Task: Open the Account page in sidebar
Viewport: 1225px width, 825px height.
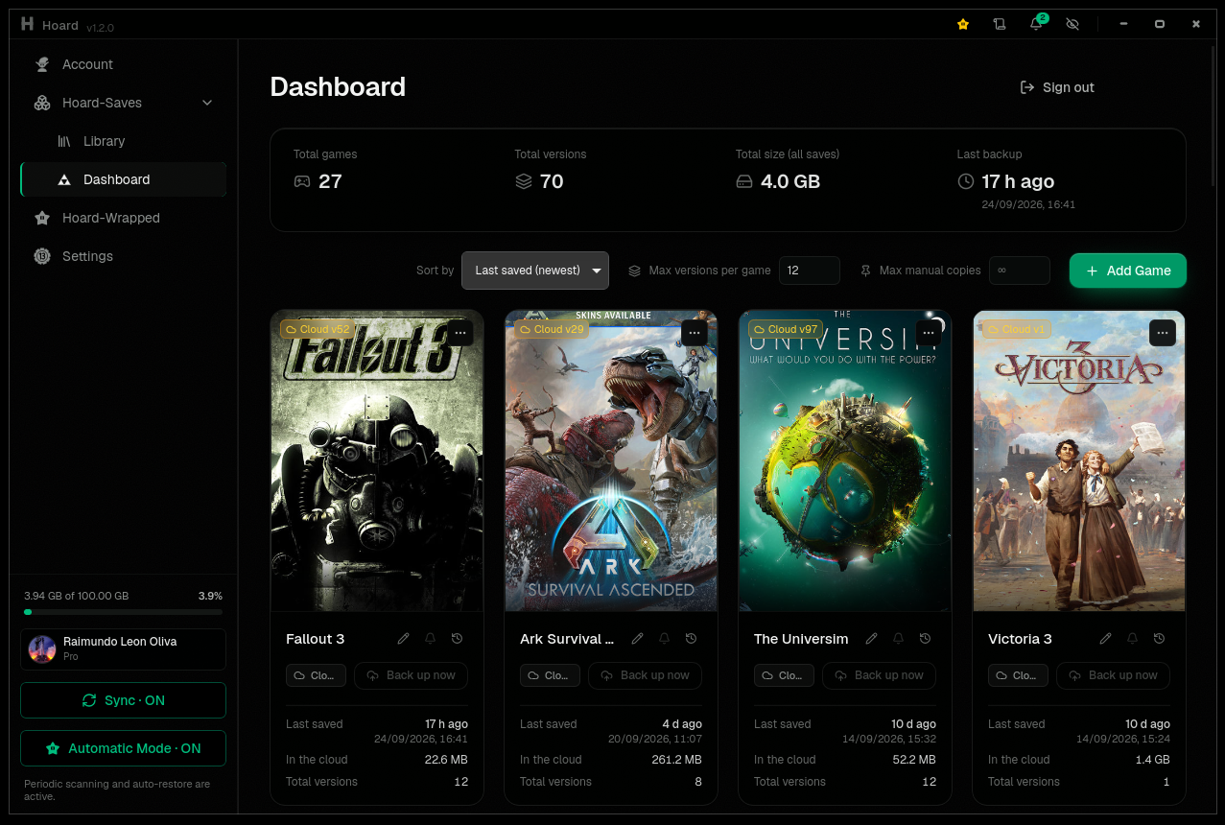Action: pyautogui.click(x=123, y=64)
